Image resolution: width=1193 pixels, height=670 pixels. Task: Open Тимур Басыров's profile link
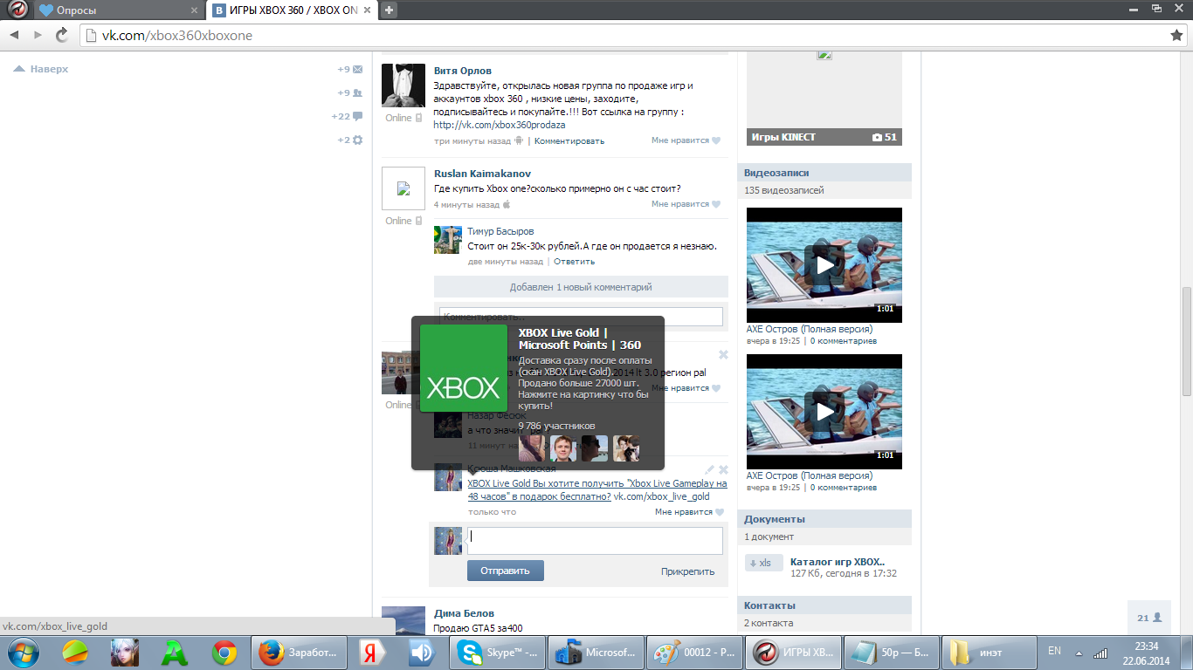tap(500, 231)
